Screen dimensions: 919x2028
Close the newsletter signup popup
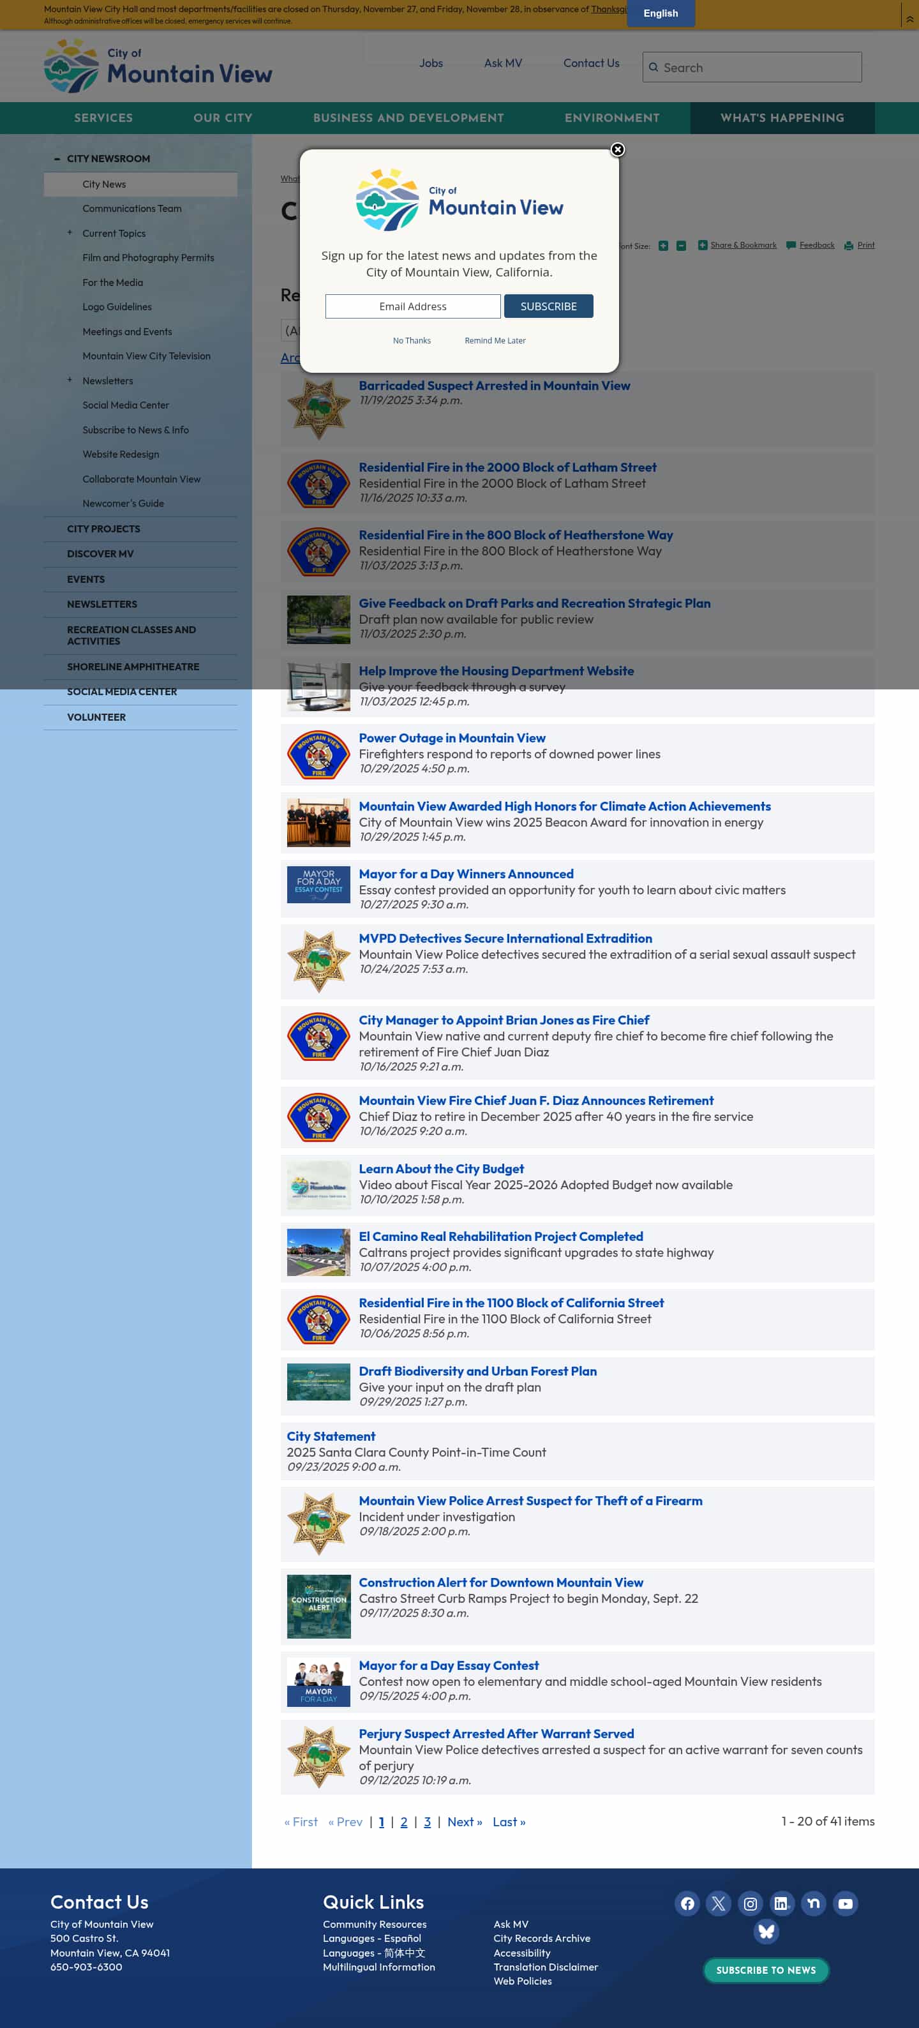[618, 149]
